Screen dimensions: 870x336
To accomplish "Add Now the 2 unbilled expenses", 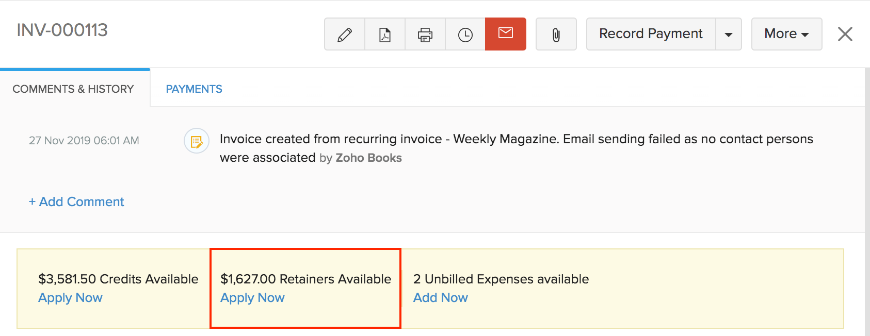I will click(x=440, y=298).
